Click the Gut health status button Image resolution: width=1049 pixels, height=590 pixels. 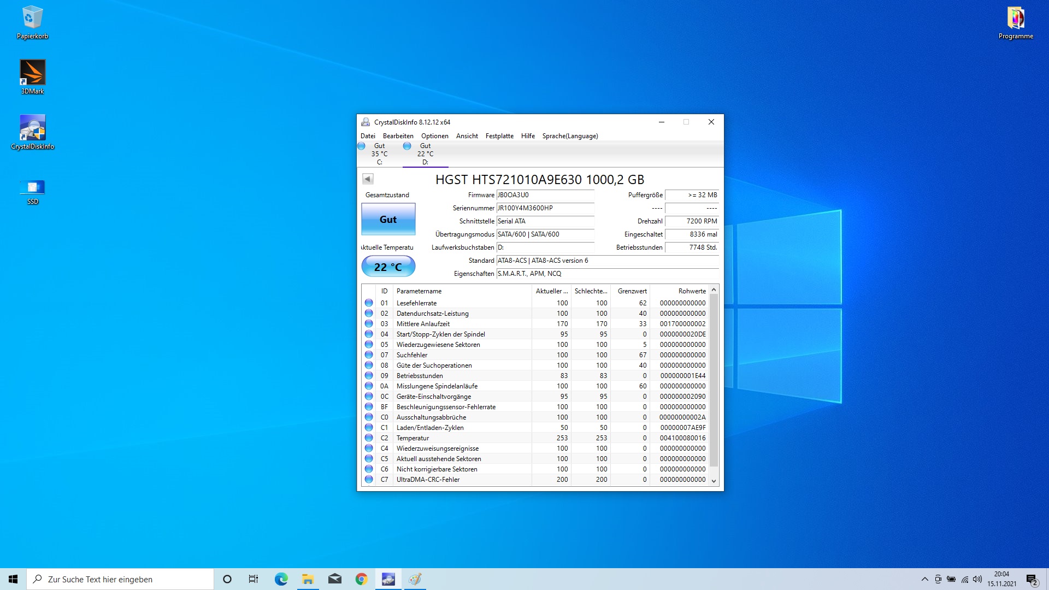tap(388, 219)
